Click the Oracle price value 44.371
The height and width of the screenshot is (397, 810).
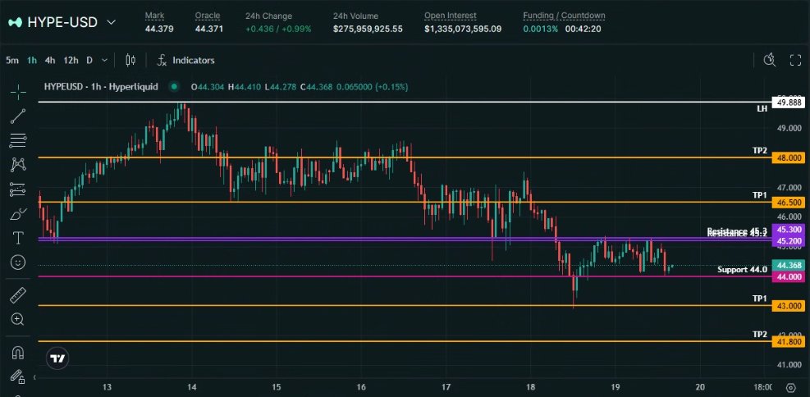point(209,29)
